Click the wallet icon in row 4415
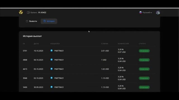Viewport: 179px width, 100px height. [51, 69]
